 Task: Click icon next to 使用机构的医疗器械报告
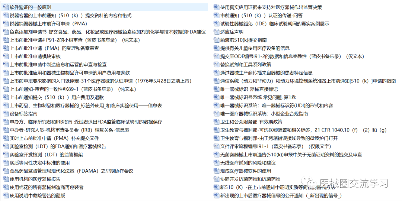click(6, 179)
